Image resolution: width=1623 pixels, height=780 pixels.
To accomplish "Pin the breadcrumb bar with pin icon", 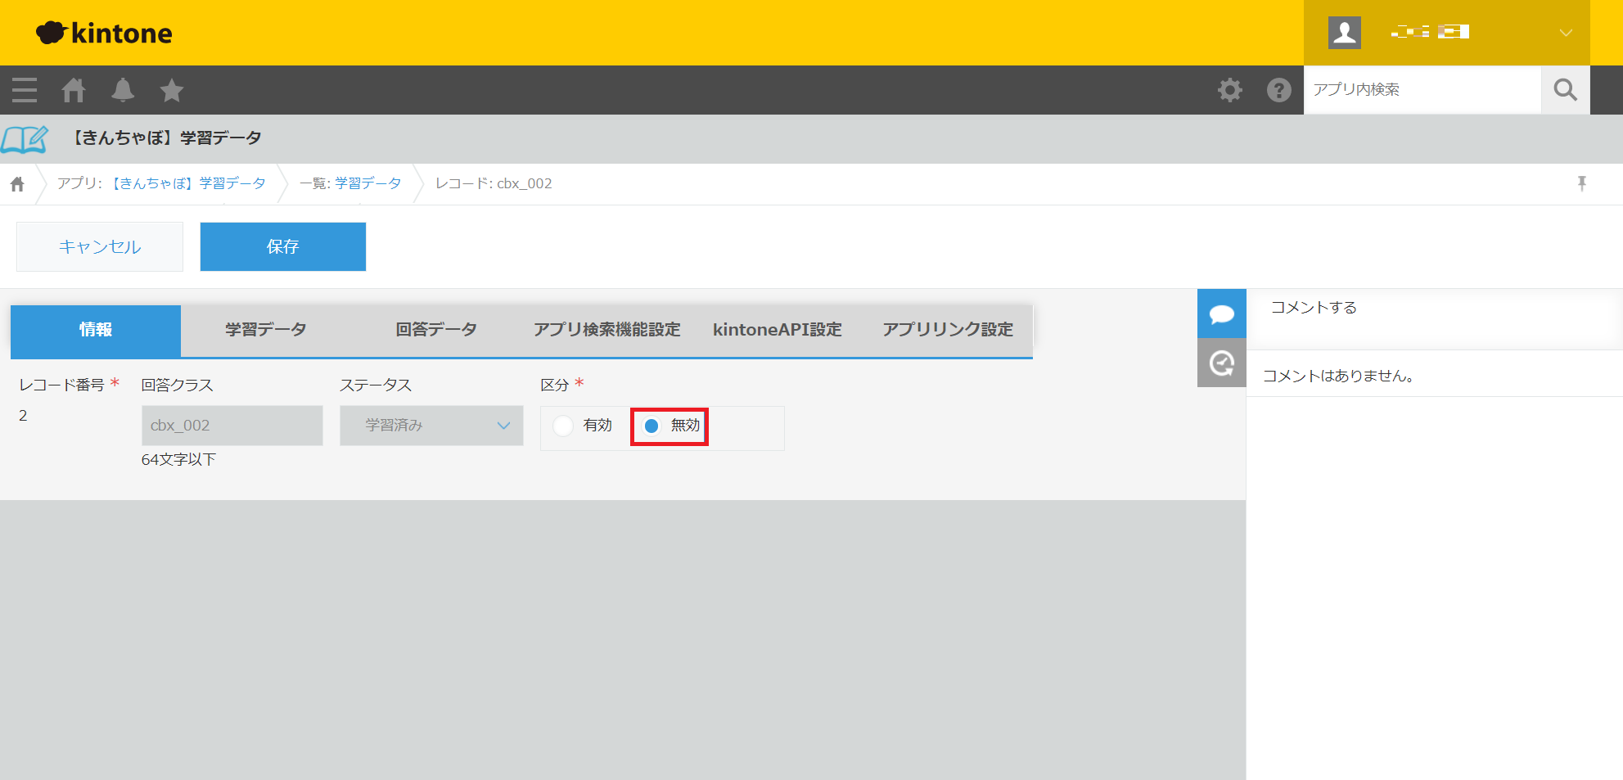I will pos(1581,183).
